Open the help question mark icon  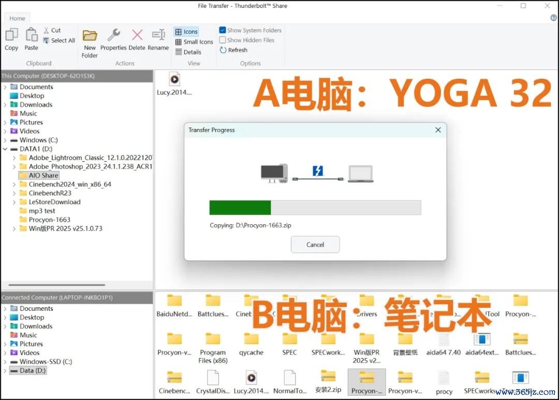pyautogui.click(x=554, y=18)
